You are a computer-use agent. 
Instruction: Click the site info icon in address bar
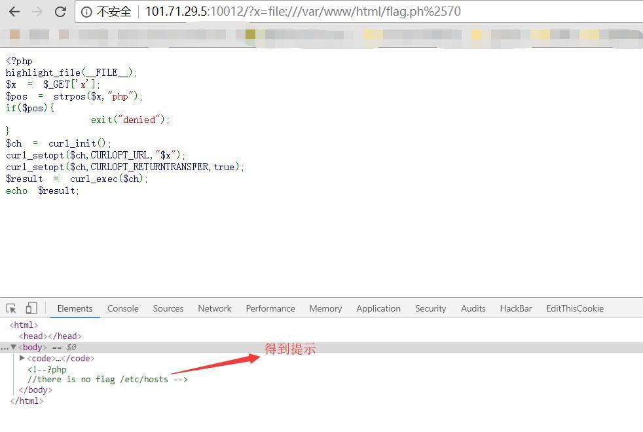pos(86,12)
